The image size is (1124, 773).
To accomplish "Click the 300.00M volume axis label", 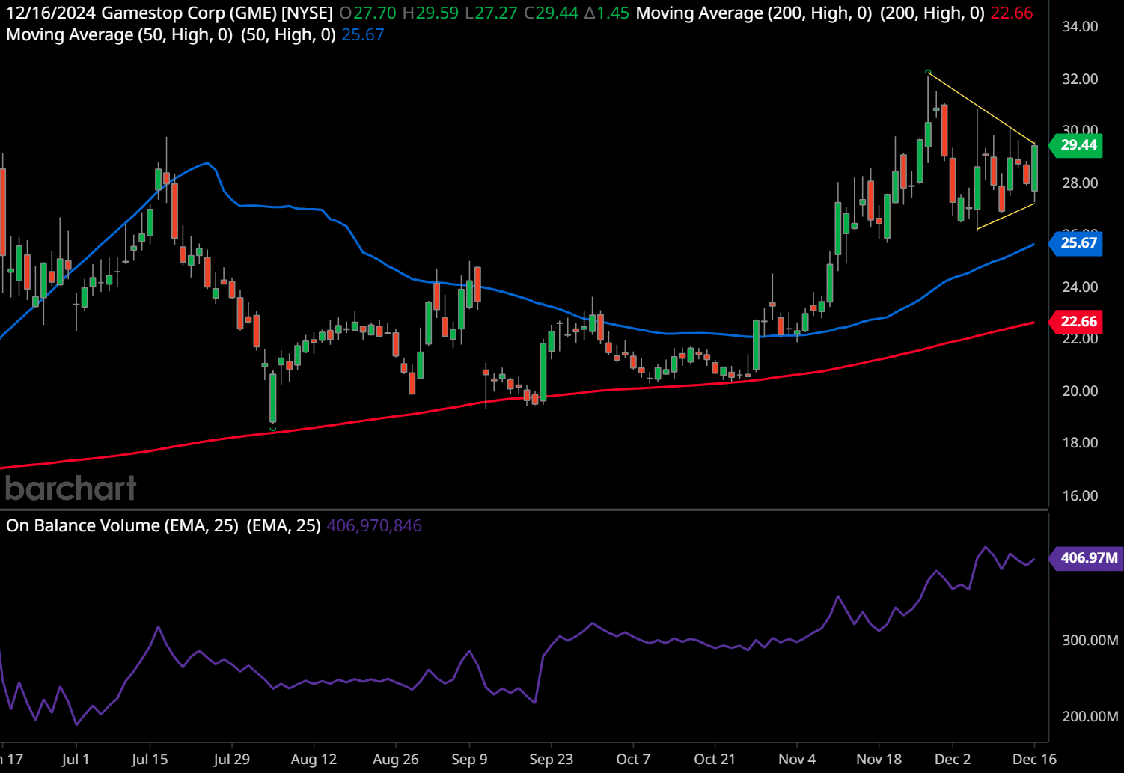I will tap(1090, 640).
